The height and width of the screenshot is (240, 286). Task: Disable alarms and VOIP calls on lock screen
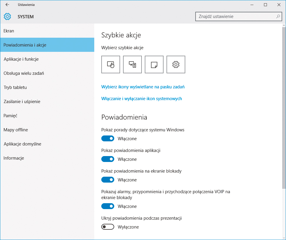pos(107,206)
